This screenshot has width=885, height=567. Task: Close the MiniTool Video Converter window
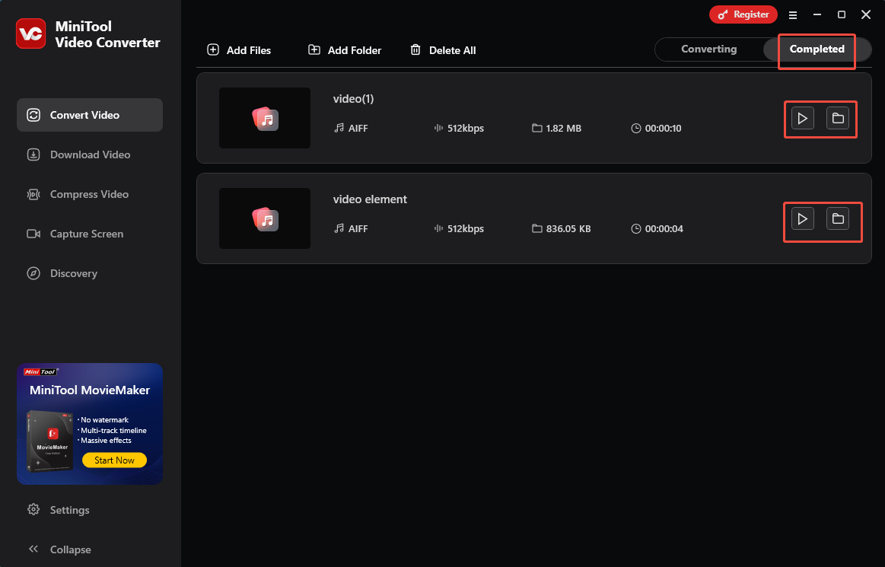(x=866, y=15)
